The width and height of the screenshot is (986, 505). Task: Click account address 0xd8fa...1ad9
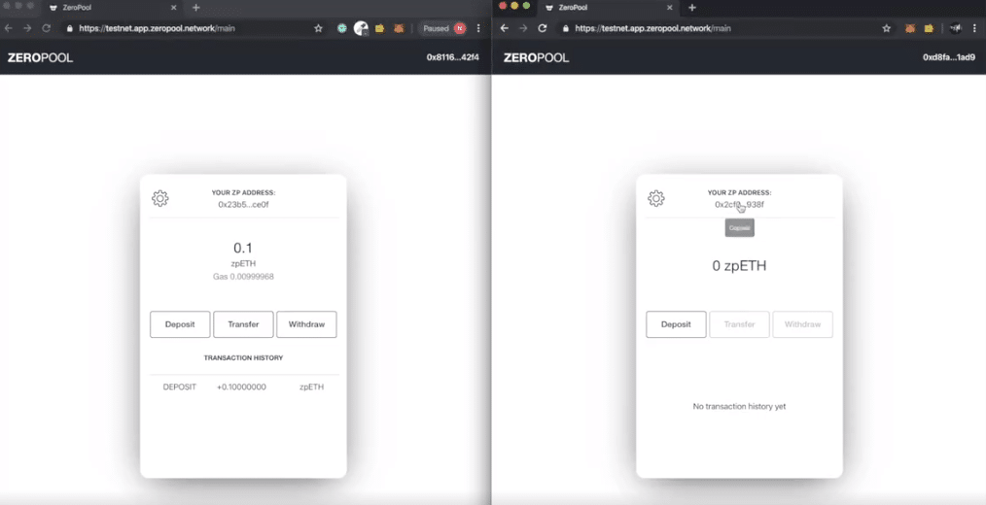(949, 57)
